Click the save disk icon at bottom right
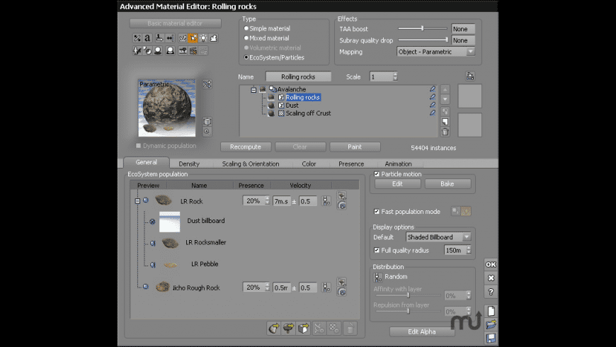Viewport: 616px width, 347px height. (x=491, y=338)
